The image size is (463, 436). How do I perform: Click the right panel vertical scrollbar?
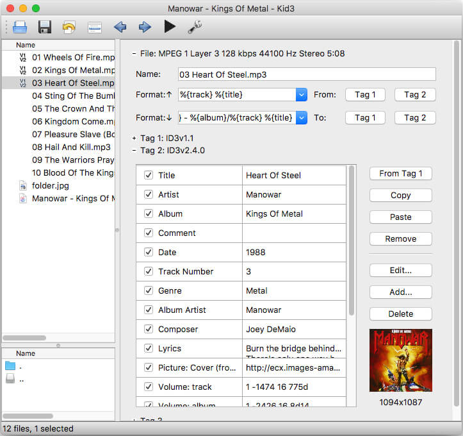pos(457,223)
